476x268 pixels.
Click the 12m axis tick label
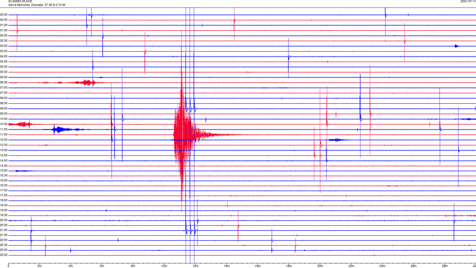pyautogui.click(x=195, y=266)
